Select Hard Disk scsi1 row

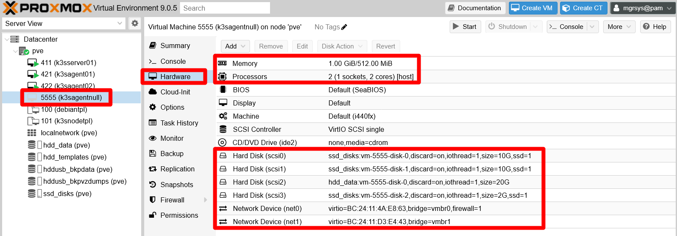tap(446, 169)
